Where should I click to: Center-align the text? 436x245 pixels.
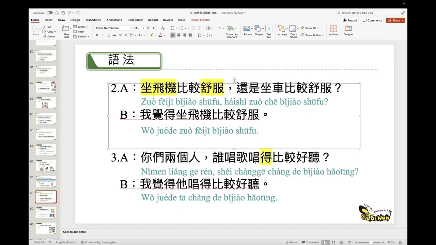[x=178, y=35]
